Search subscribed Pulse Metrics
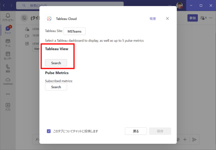 [x=56, y=87]
